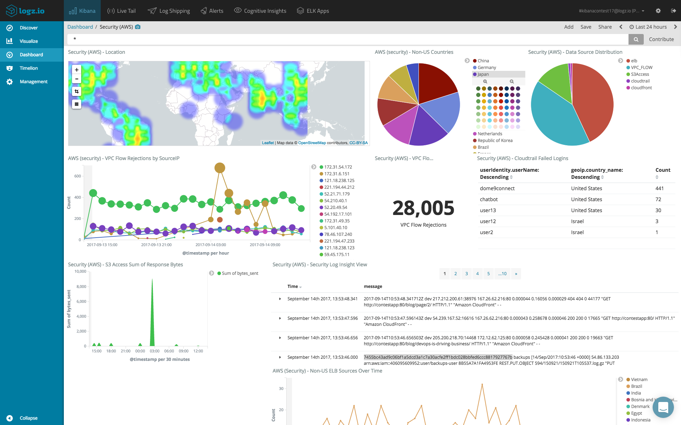This screenshot has height=425, width=681.
Task: Select the ELK Apps tab in navigation
Action: tap(312, 10)
